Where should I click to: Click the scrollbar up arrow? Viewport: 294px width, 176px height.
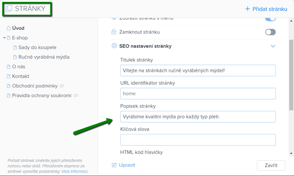click(x=291, y=21)
